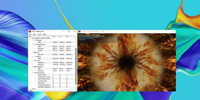Select the Global temperature row label
This screenshot has height=100, width=200.
click(x=40, y=50)
